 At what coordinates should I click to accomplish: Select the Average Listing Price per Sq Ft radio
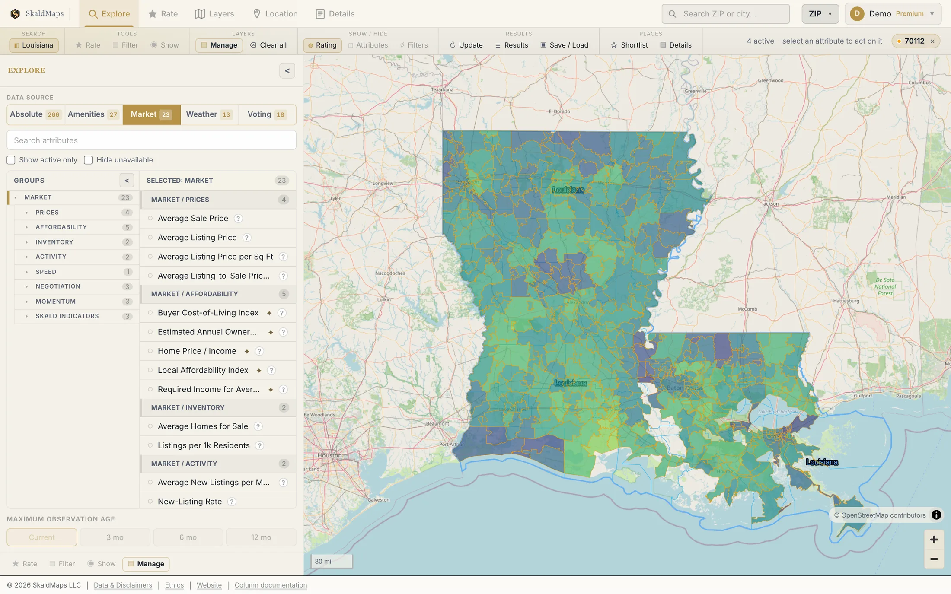point(150,257)
